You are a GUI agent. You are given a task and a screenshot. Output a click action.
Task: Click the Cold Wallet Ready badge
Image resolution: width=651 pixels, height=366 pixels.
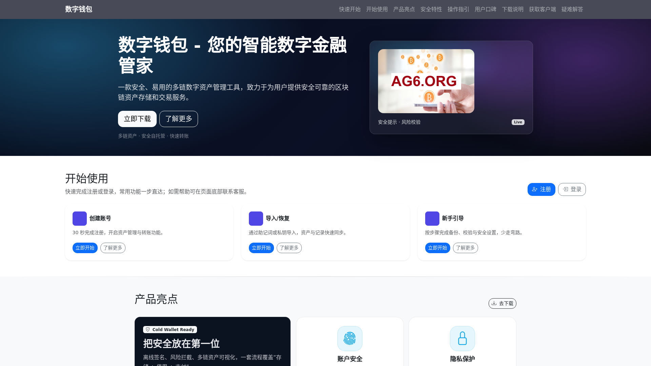click(x=170, y=329)
